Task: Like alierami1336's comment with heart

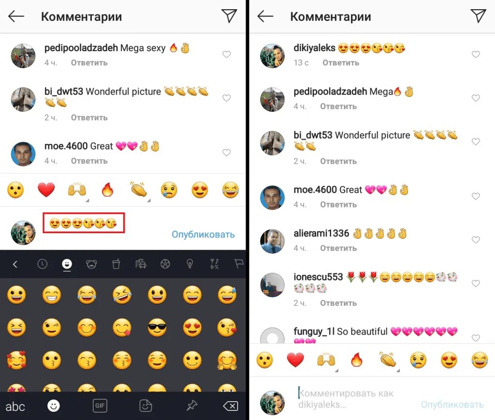Action: point(476,239)
